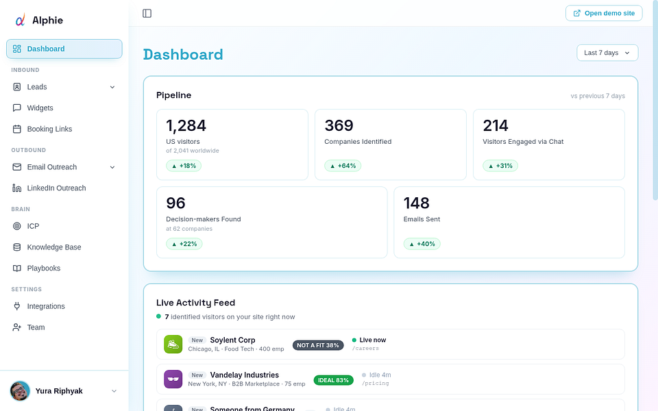Image resolution: width=658 pixels, height=411 pixels.
Task: Open the ICP target icon
Action: [16, 226]
